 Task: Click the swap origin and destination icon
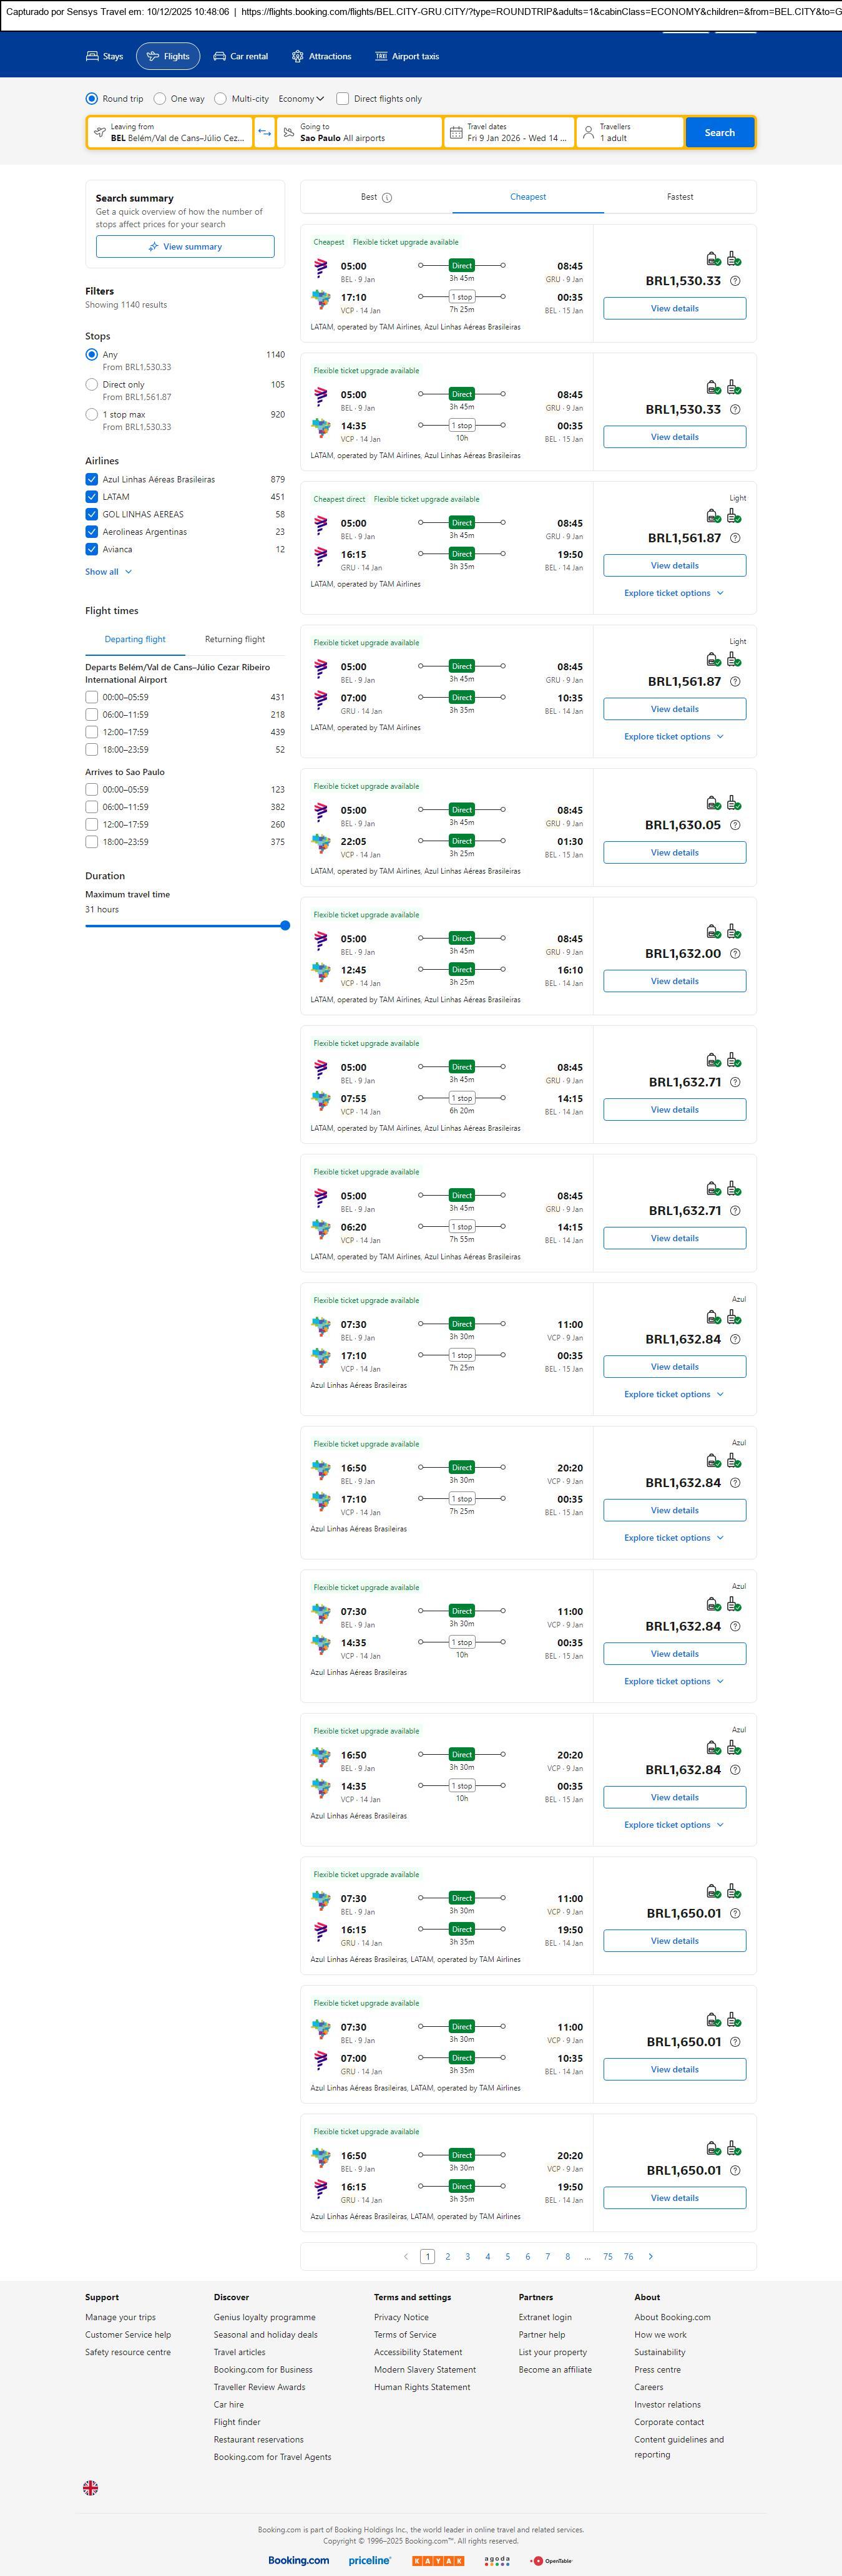coord(264,133)
